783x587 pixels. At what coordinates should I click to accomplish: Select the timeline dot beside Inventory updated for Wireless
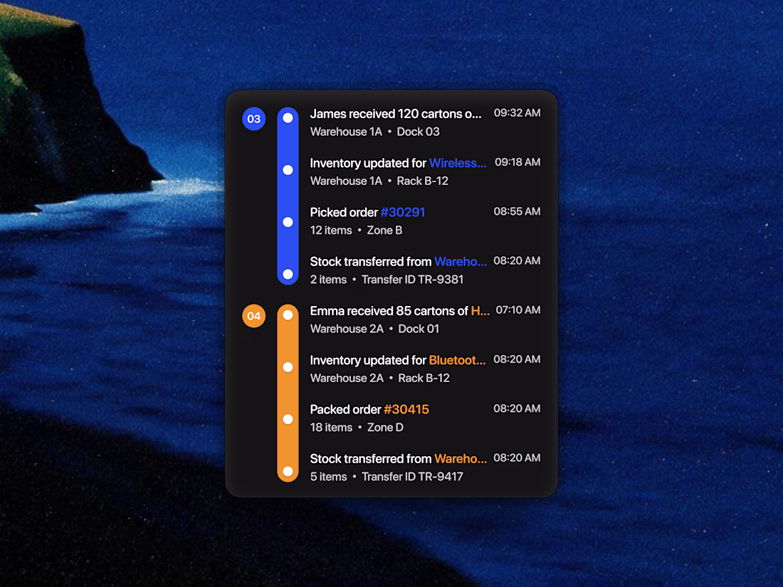288,170
